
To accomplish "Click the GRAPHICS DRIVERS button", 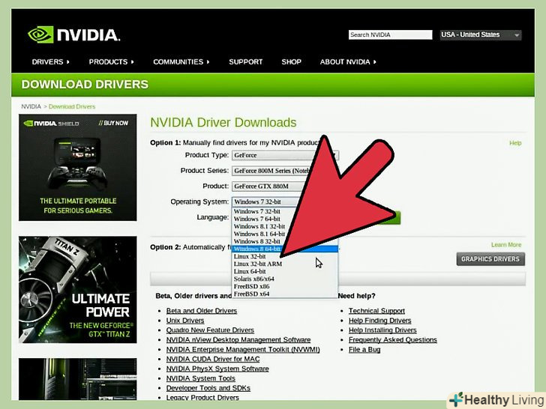I will 490,259.
